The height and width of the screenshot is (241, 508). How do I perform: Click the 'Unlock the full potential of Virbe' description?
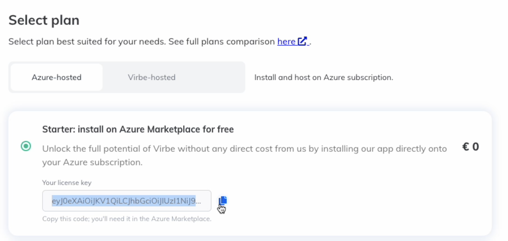click(245, 155)
